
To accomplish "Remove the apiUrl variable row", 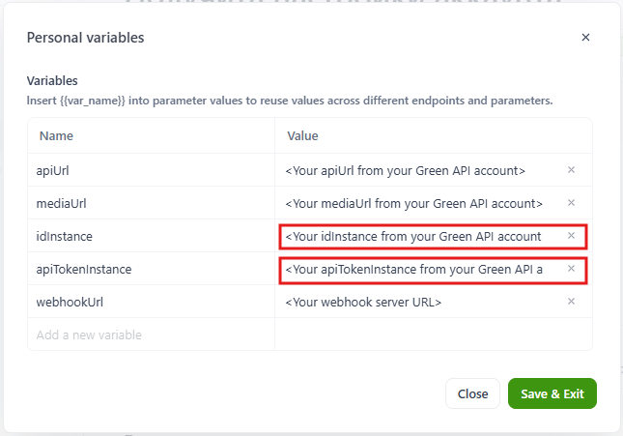I will click(571, 170).
